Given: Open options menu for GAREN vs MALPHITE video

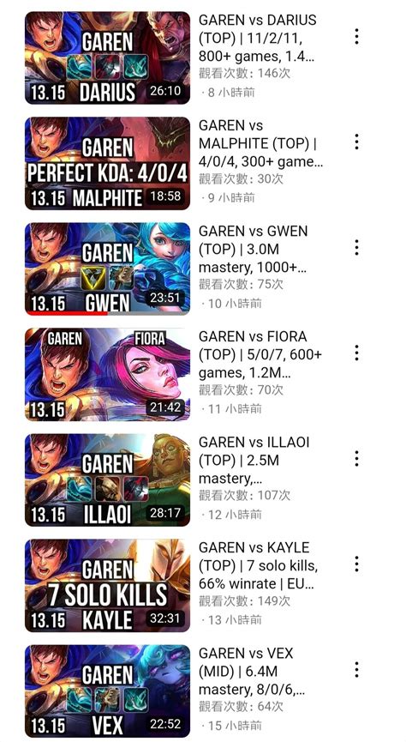Looking at the screenshot, I should coord(356,142).
